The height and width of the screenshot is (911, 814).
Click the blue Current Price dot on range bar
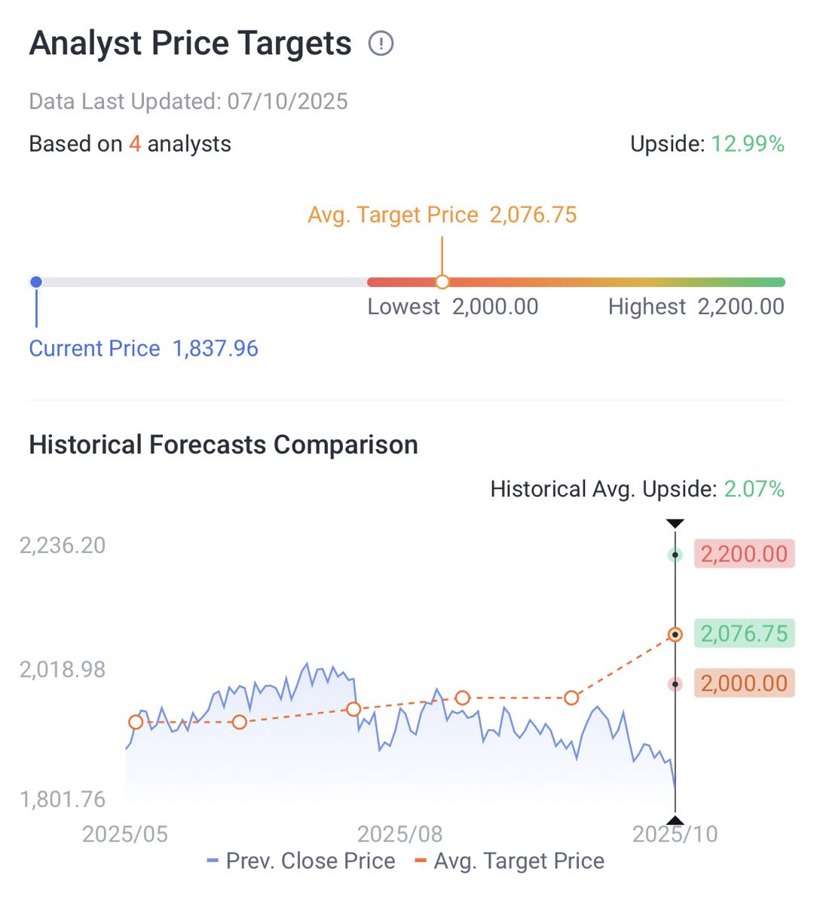click(36, 282)
